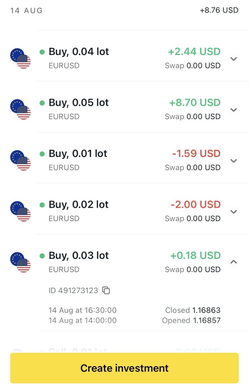The width and height of the screenshot is (249, 391).
Task: Expand the Buy 0.02 lot trade details
Action: (234, 212)
